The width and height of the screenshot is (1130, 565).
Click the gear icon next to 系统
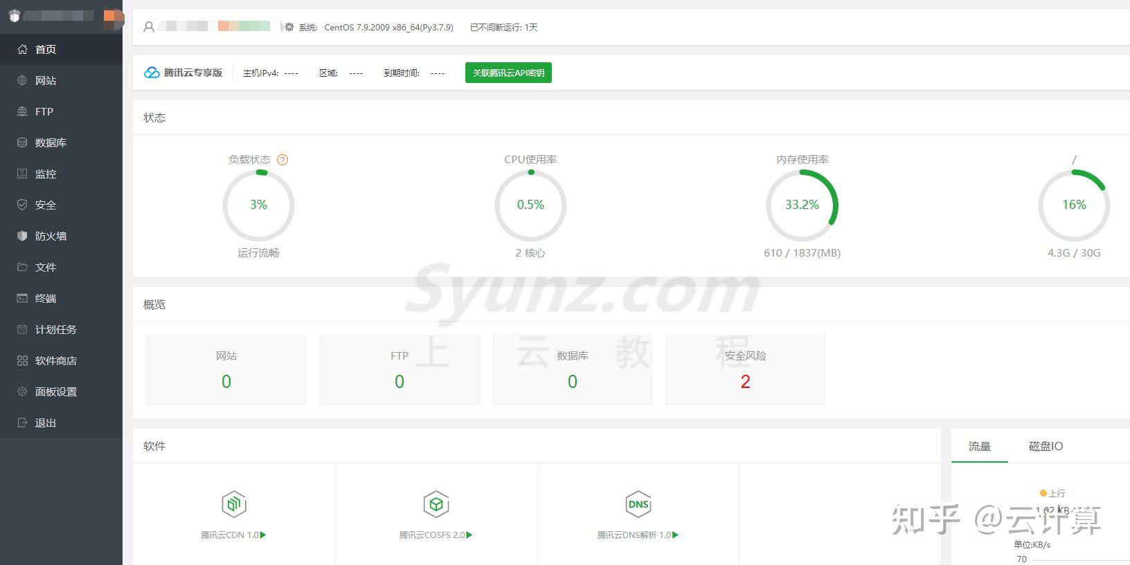(x=289, y=27)
